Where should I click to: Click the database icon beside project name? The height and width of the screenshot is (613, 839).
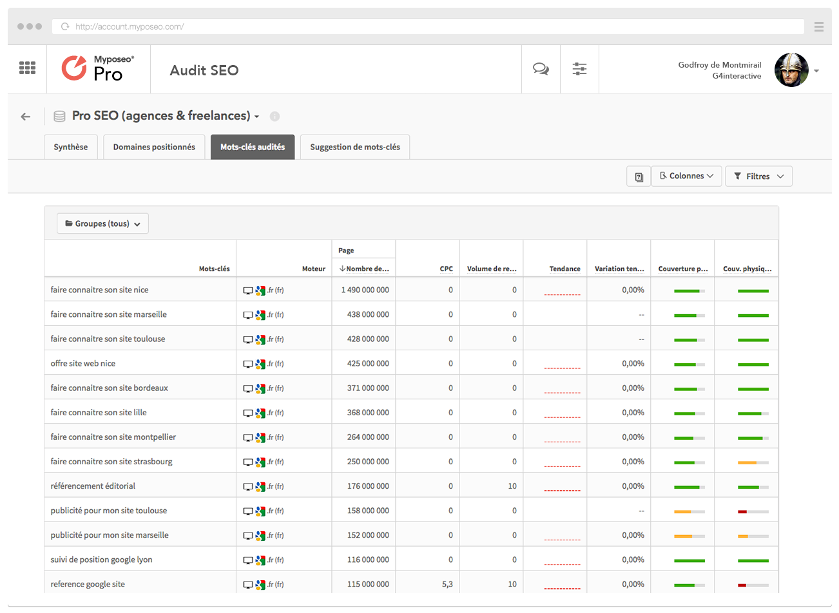59,117
